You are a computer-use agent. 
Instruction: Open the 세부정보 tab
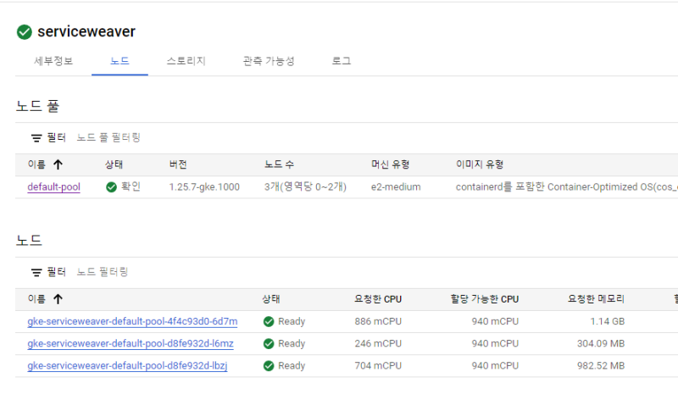coord(53,61)
